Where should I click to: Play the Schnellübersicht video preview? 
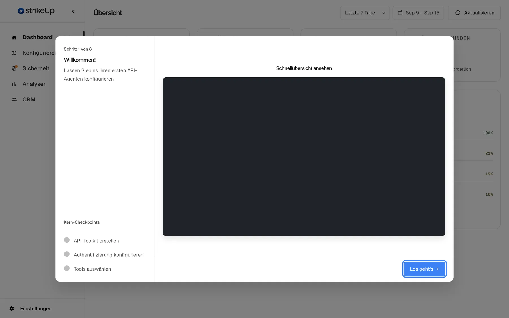[x=304, y=157]
